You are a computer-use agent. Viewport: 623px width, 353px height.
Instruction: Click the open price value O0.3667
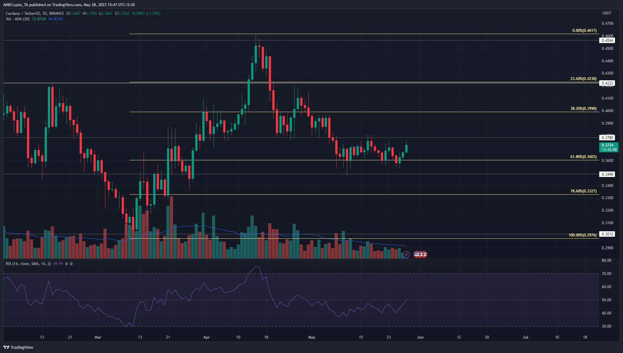click(73, 13)
